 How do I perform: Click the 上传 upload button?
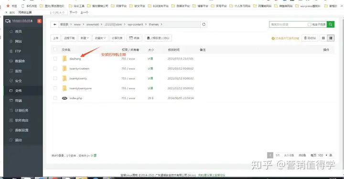click(x=56, y=38)
